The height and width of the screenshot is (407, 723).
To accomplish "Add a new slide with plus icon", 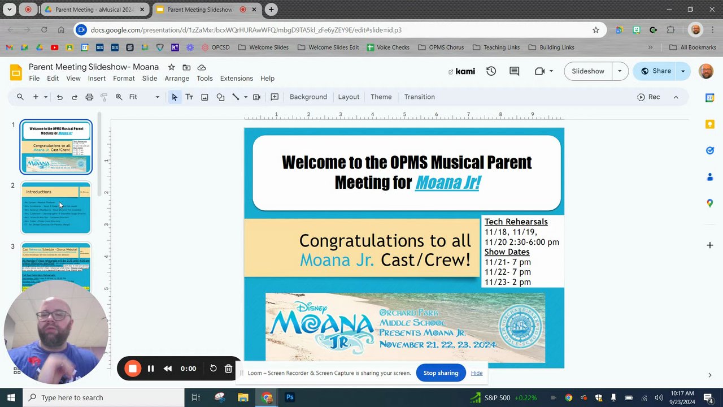I will point(36,97).
